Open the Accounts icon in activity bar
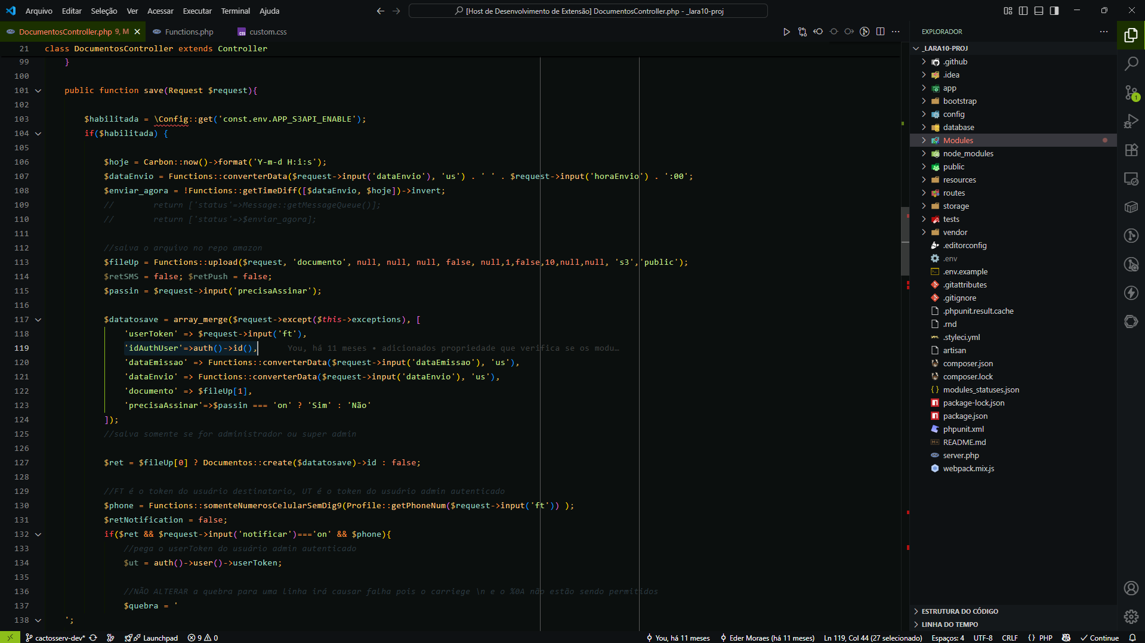Viewport: 1145px width, 643px height. point(1131,588)
